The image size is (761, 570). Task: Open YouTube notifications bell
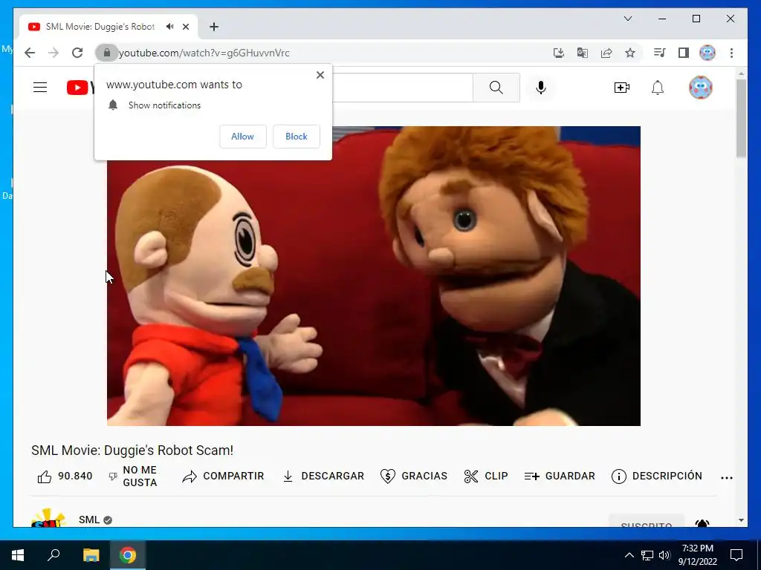(658, 88)
